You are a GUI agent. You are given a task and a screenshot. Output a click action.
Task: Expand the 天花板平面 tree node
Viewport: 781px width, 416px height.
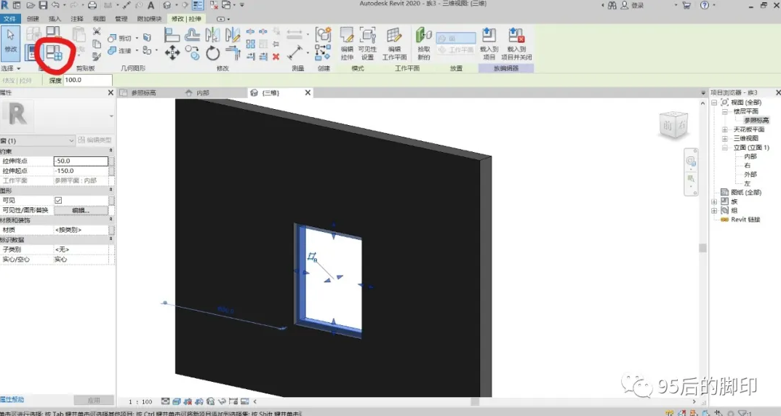click(725, 129)
